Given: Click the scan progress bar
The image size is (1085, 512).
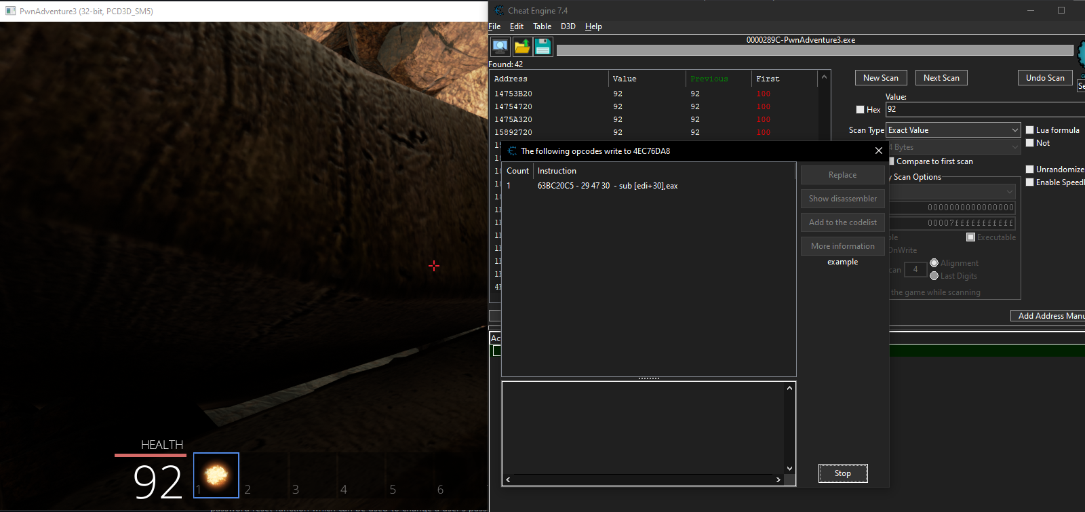Looking at the screenshot, I should tap(814, 50).
